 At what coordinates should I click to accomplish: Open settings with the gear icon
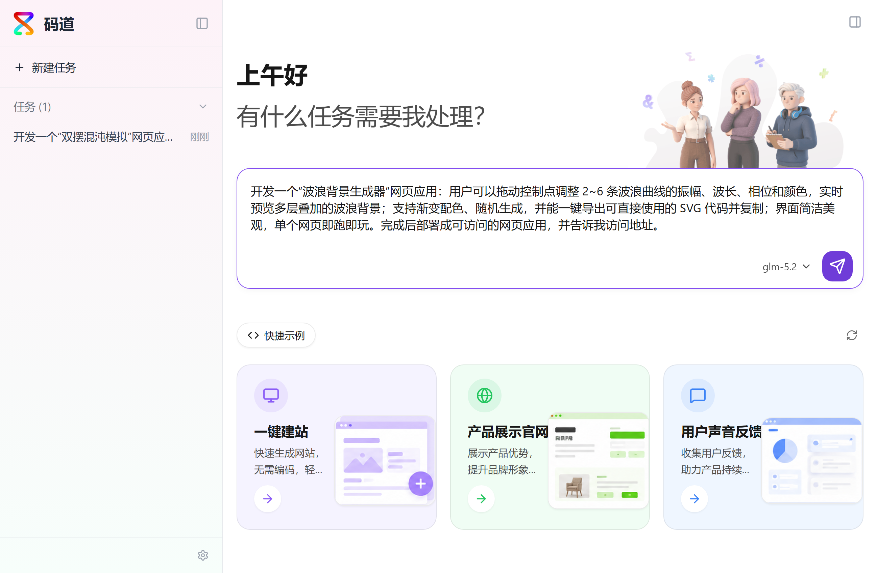[x=203, y=555]
